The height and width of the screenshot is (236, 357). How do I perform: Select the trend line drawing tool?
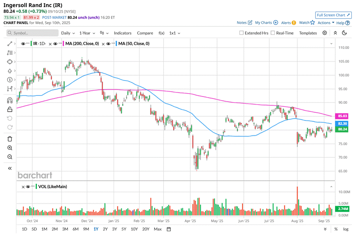[9, 44]
